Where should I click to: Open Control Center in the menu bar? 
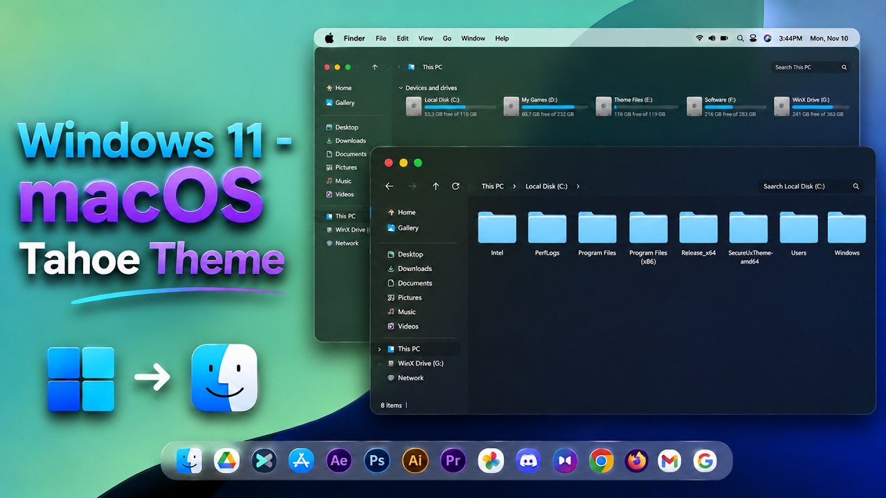753,38
